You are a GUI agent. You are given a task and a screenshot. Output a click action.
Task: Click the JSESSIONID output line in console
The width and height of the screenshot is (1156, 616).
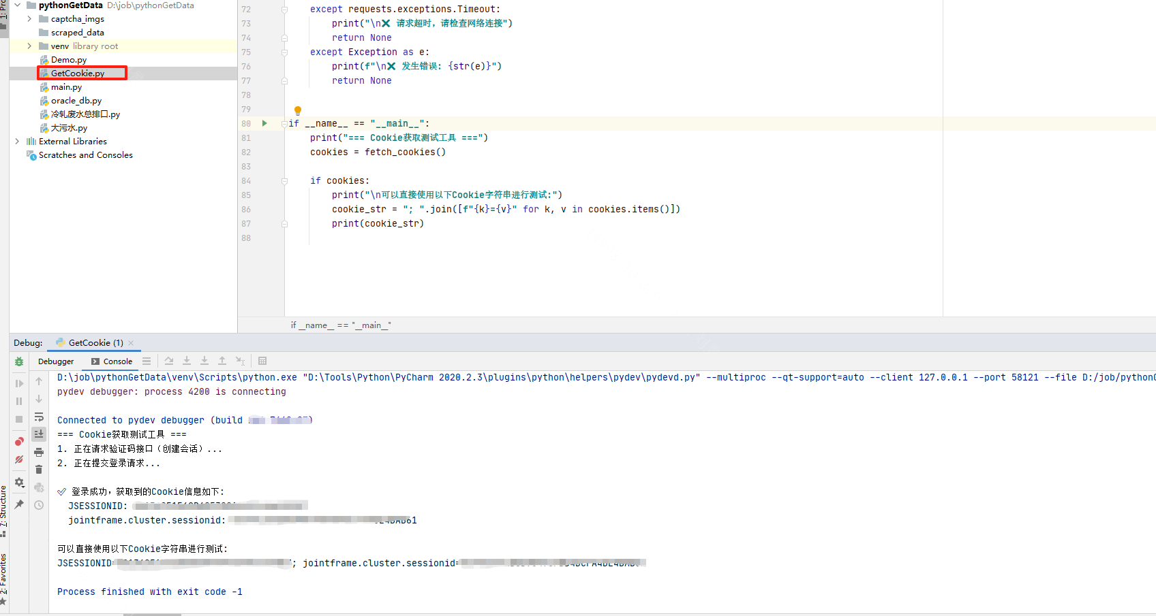click(188, 506)
